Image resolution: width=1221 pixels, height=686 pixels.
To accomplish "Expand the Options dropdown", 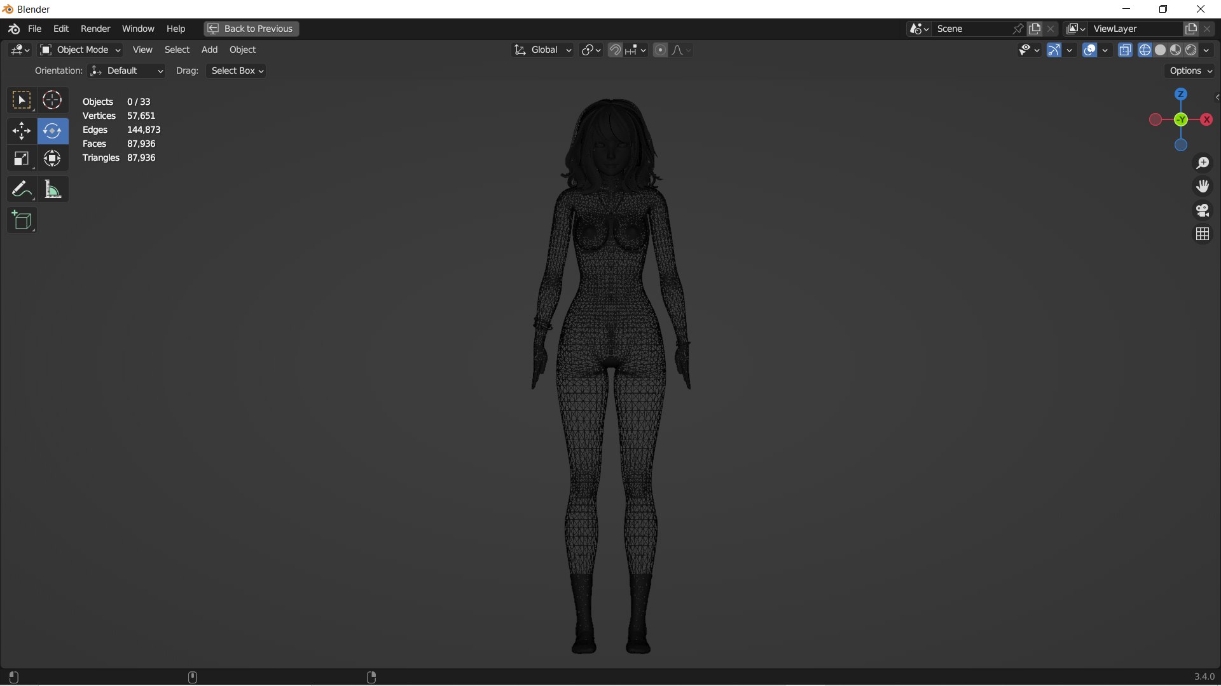I will (x=1191, y=71).
